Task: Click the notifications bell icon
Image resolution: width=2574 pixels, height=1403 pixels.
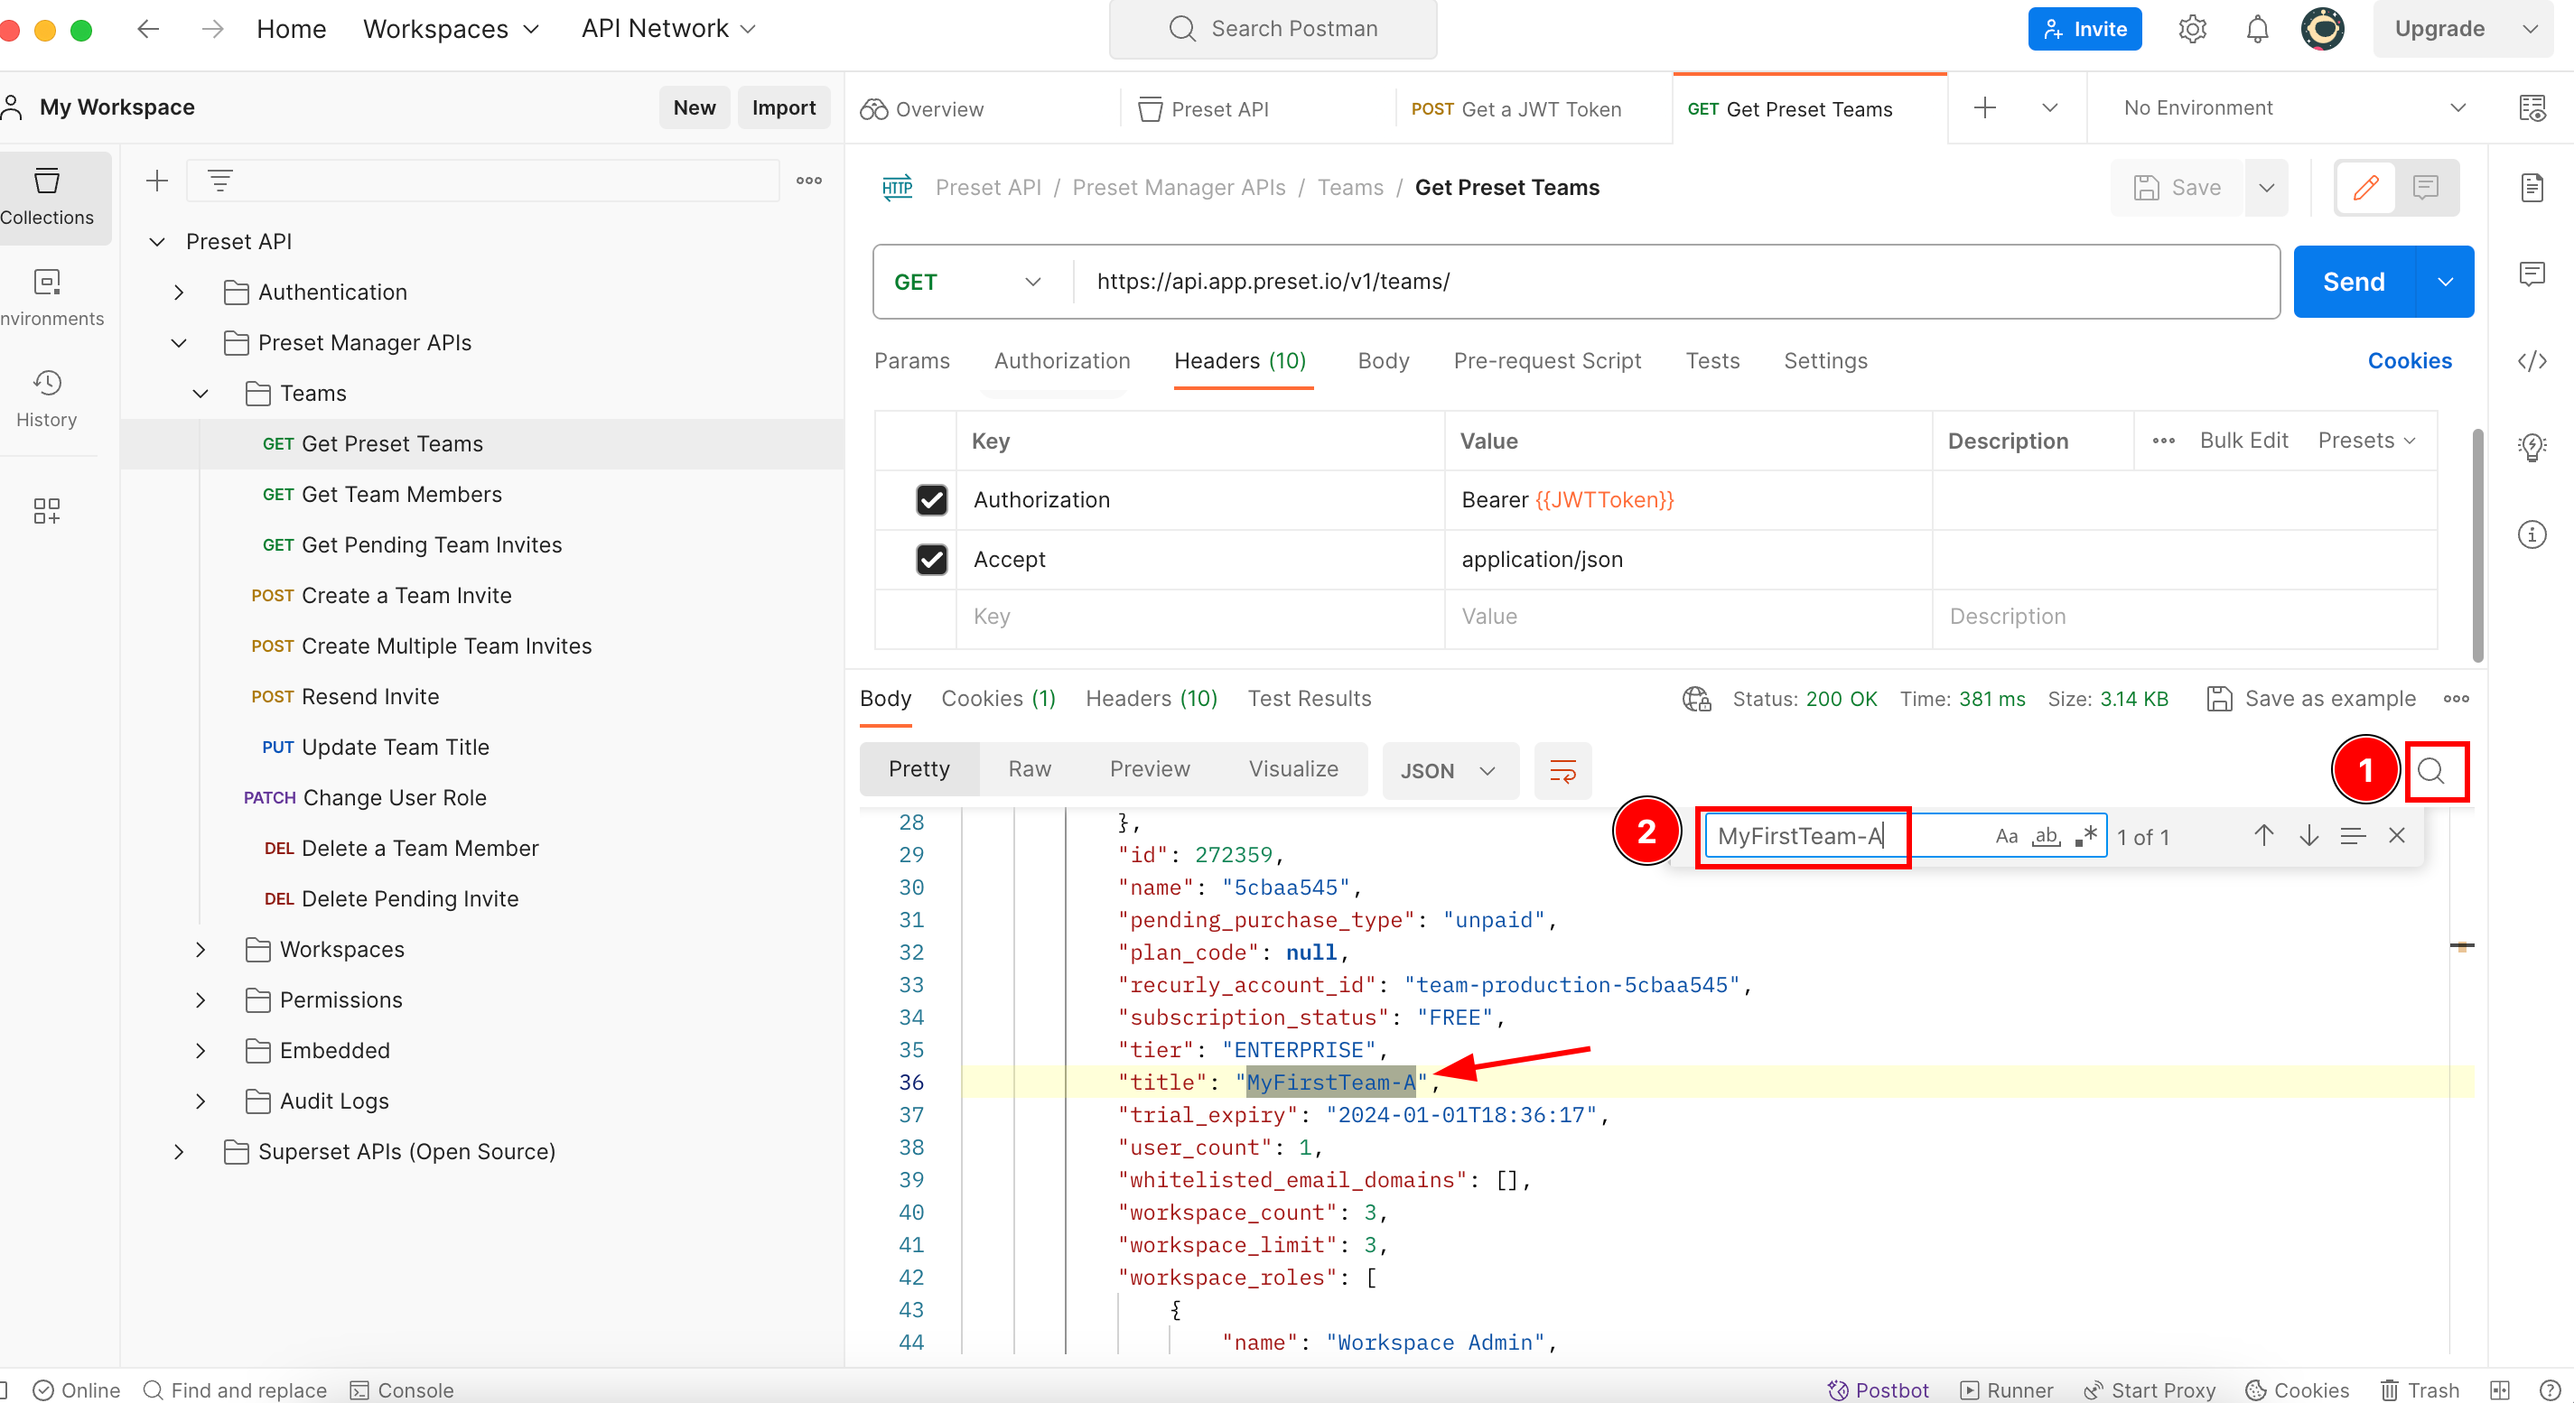Action: (2256, 29)
